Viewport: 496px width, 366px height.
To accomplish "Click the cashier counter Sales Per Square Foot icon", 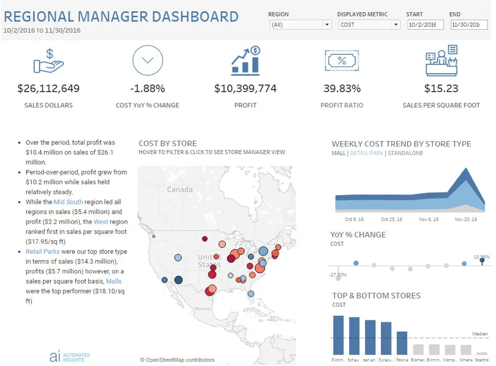I will point(442,60).
